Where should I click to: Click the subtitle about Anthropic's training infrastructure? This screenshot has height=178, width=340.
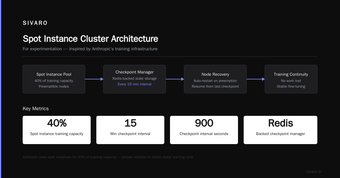pyautogui.click(x=90, y=49)
